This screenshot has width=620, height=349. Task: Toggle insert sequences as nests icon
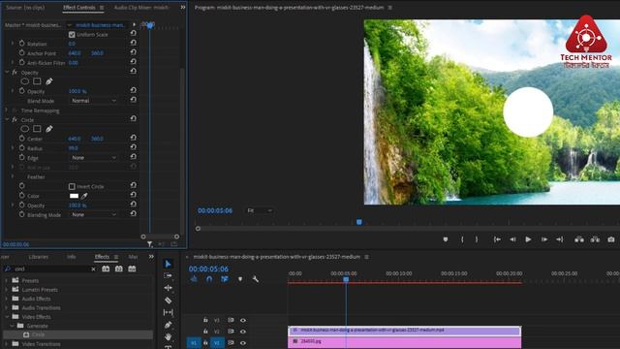194,279
